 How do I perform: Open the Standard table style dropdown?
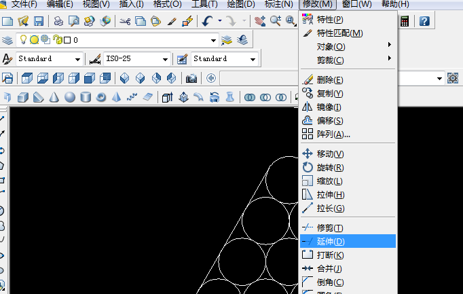pyautogui.click(x=253, y=59)
